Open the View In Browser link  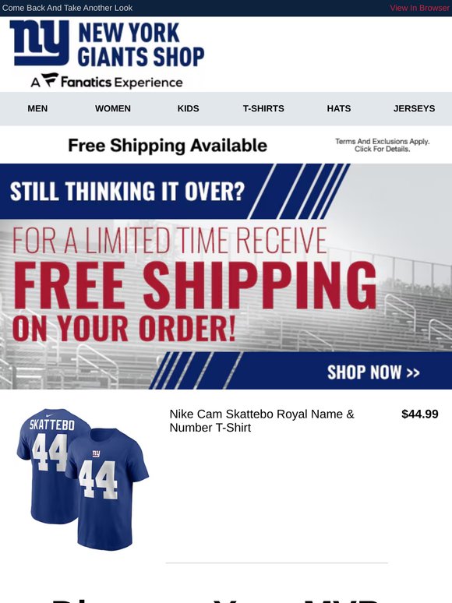[x=419, y=8]
